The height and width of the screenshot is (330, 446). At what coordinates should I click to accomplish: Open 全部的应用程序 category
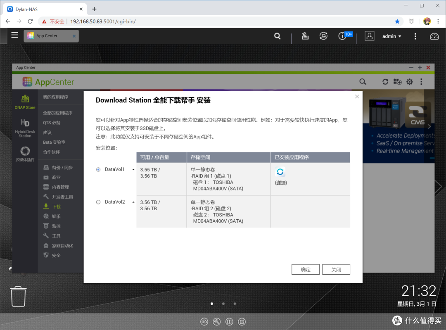[58, 113]
